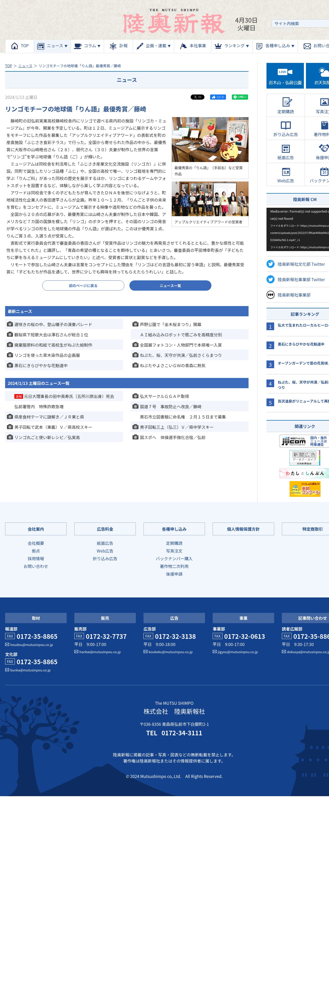Click the TOP breadcrumb link
Screen dimensions: 329x989
8,66
